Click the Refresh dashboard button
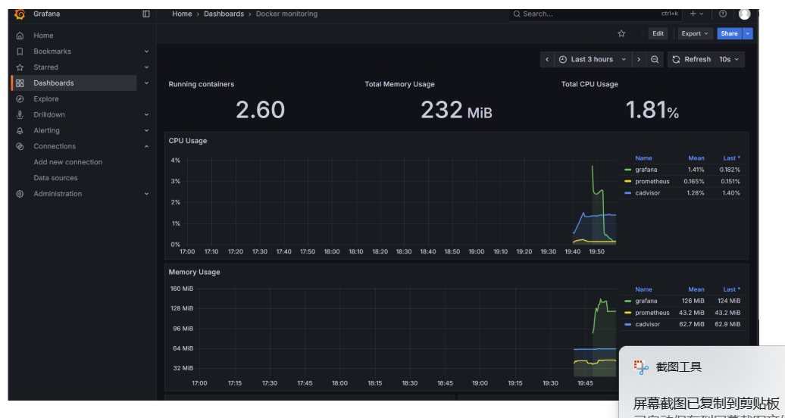The height and width of the screenshot is (418, 785). [691, 59]
